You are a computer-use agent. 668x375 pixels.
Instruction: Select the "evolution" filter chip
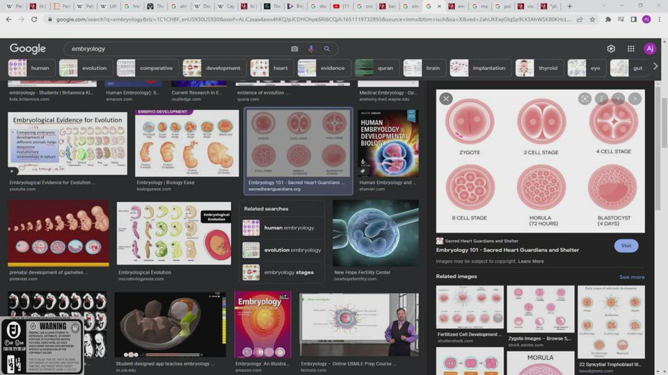(x=85, y=68)
